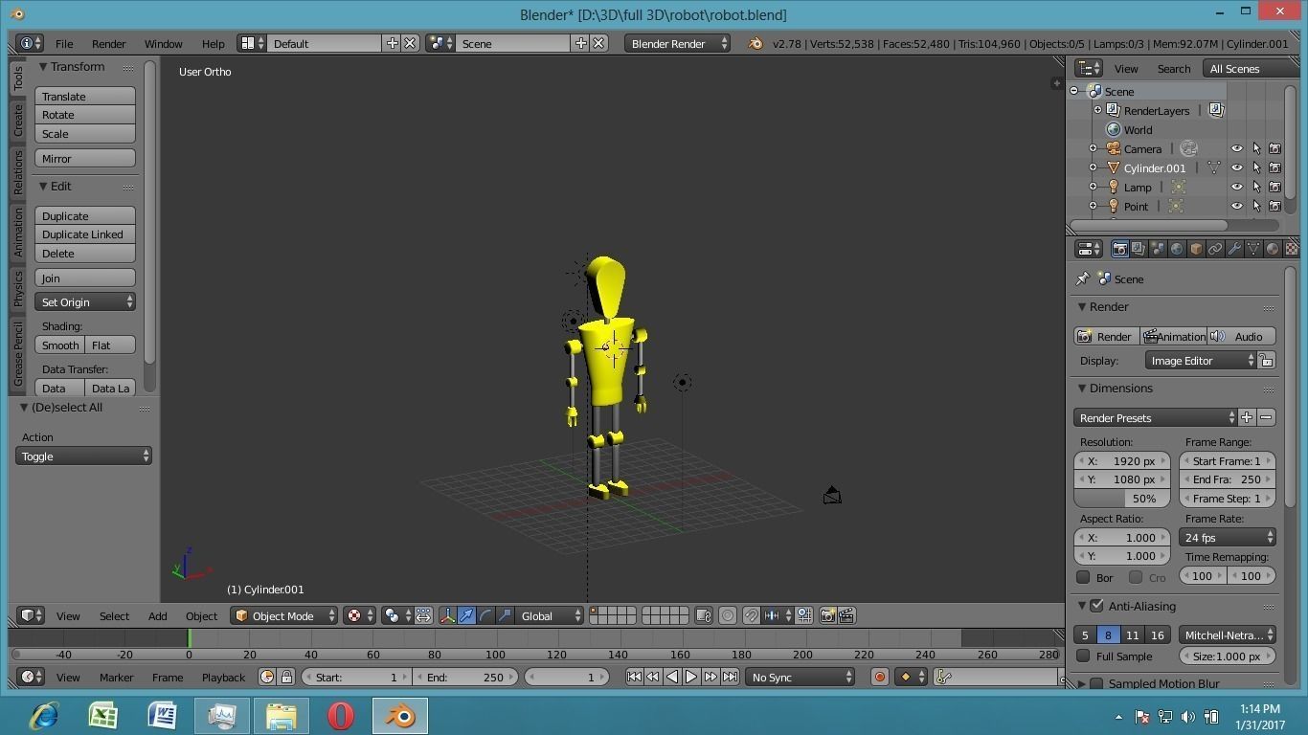Toggle Cylinder.001 renderability camera icon
This screenshot has height=735, width=1308.
pos(1275,168)
